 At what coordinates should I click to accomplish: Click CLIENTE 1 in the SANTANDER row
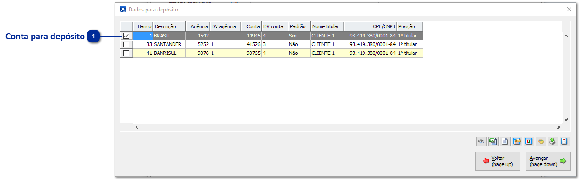327,44
